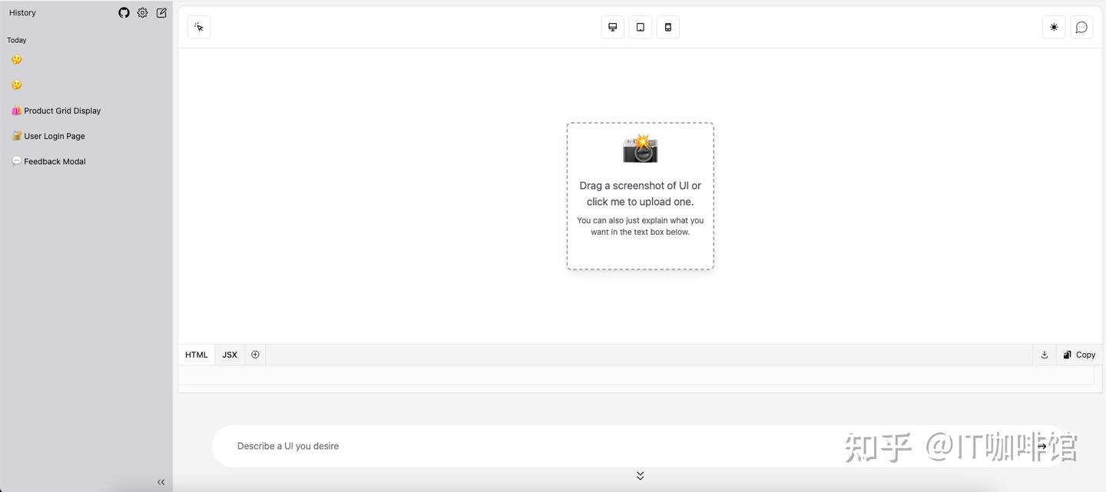Screen dimensions: 1106x492
Task: Expand the bottom panel with double chevron
Action: coord(640,474)
